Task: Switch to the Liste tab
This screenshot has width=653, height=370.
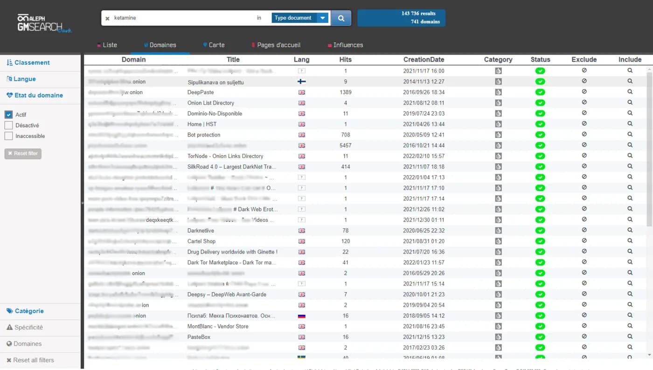Action: (x=107, y=45)
